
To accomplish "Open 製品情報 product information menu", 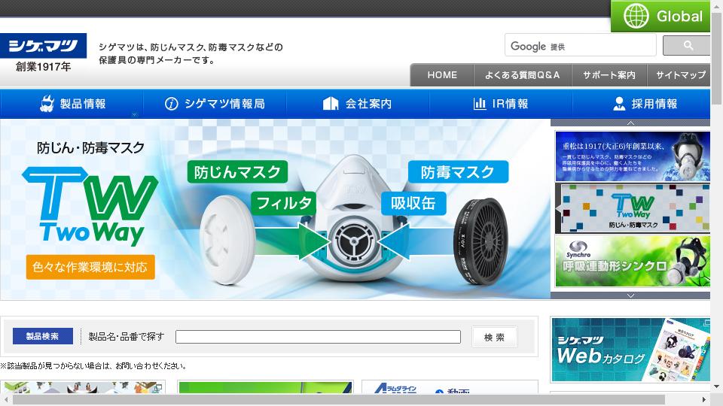I will [x=72, y=104].
